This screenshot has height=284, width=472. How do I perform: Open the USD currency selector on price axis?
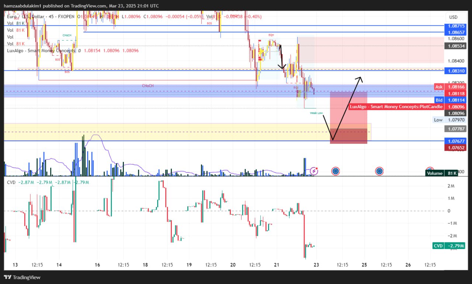tap(453, 17)
